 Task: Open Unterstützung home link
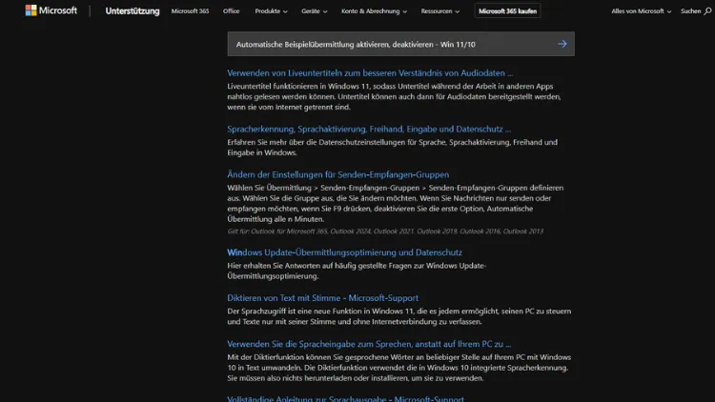click(x=133, y=10)
